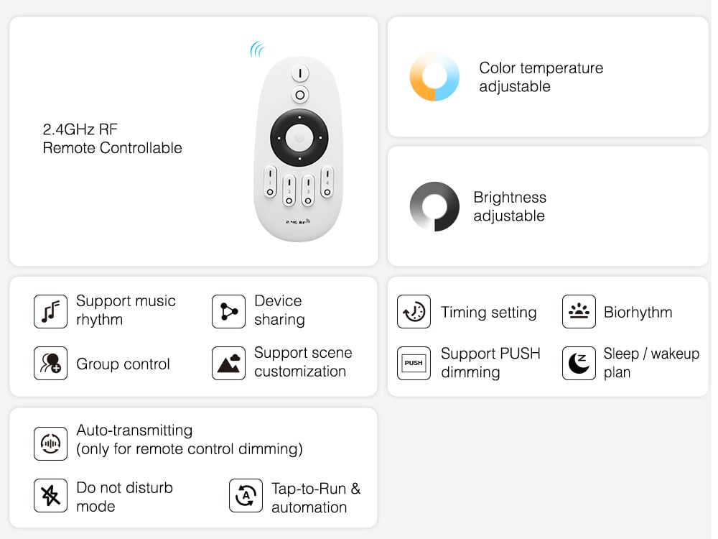Select the Sleep / wakeup moon icon
The image size is (718, 539).
coord(579,364)
